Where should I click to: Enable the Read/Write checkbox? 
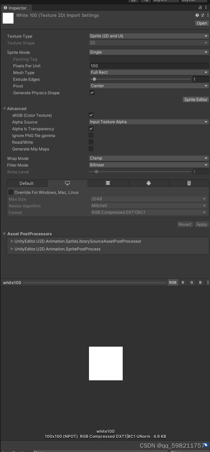(x=91, y=142)
